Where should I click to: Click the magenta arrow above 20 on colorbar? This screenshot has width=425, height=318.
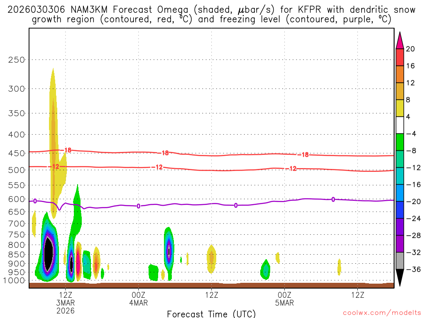tap(400, 41)
